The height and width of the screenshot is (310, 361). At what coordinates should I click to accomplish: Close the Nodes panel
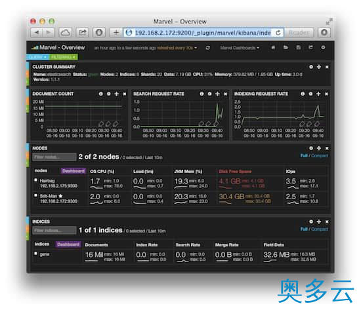coord(327,149)
